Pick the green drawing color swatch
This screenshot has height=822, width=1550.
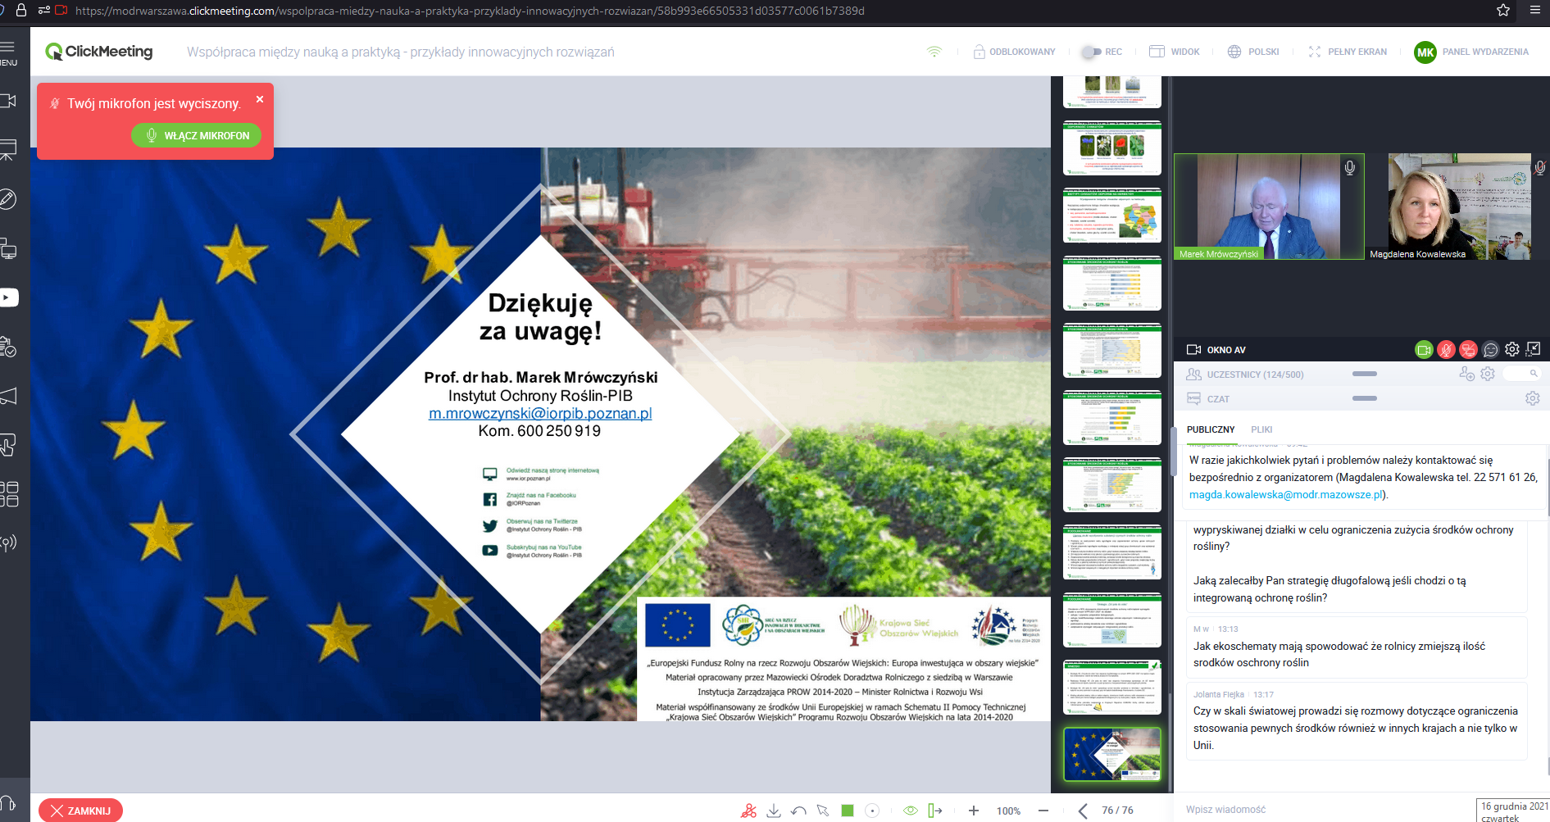pyautogui.click(x=848, y=811)
